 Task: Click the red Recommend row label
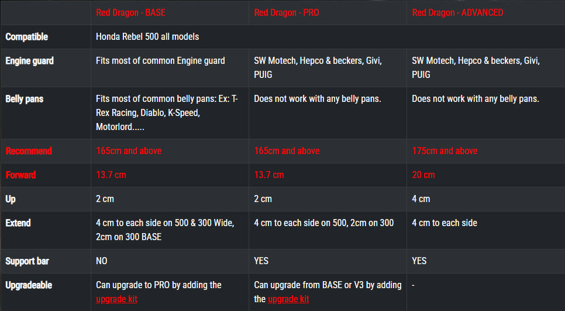(29, 151)
